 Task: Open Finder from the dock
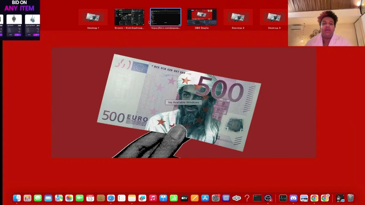click(17, 198)
